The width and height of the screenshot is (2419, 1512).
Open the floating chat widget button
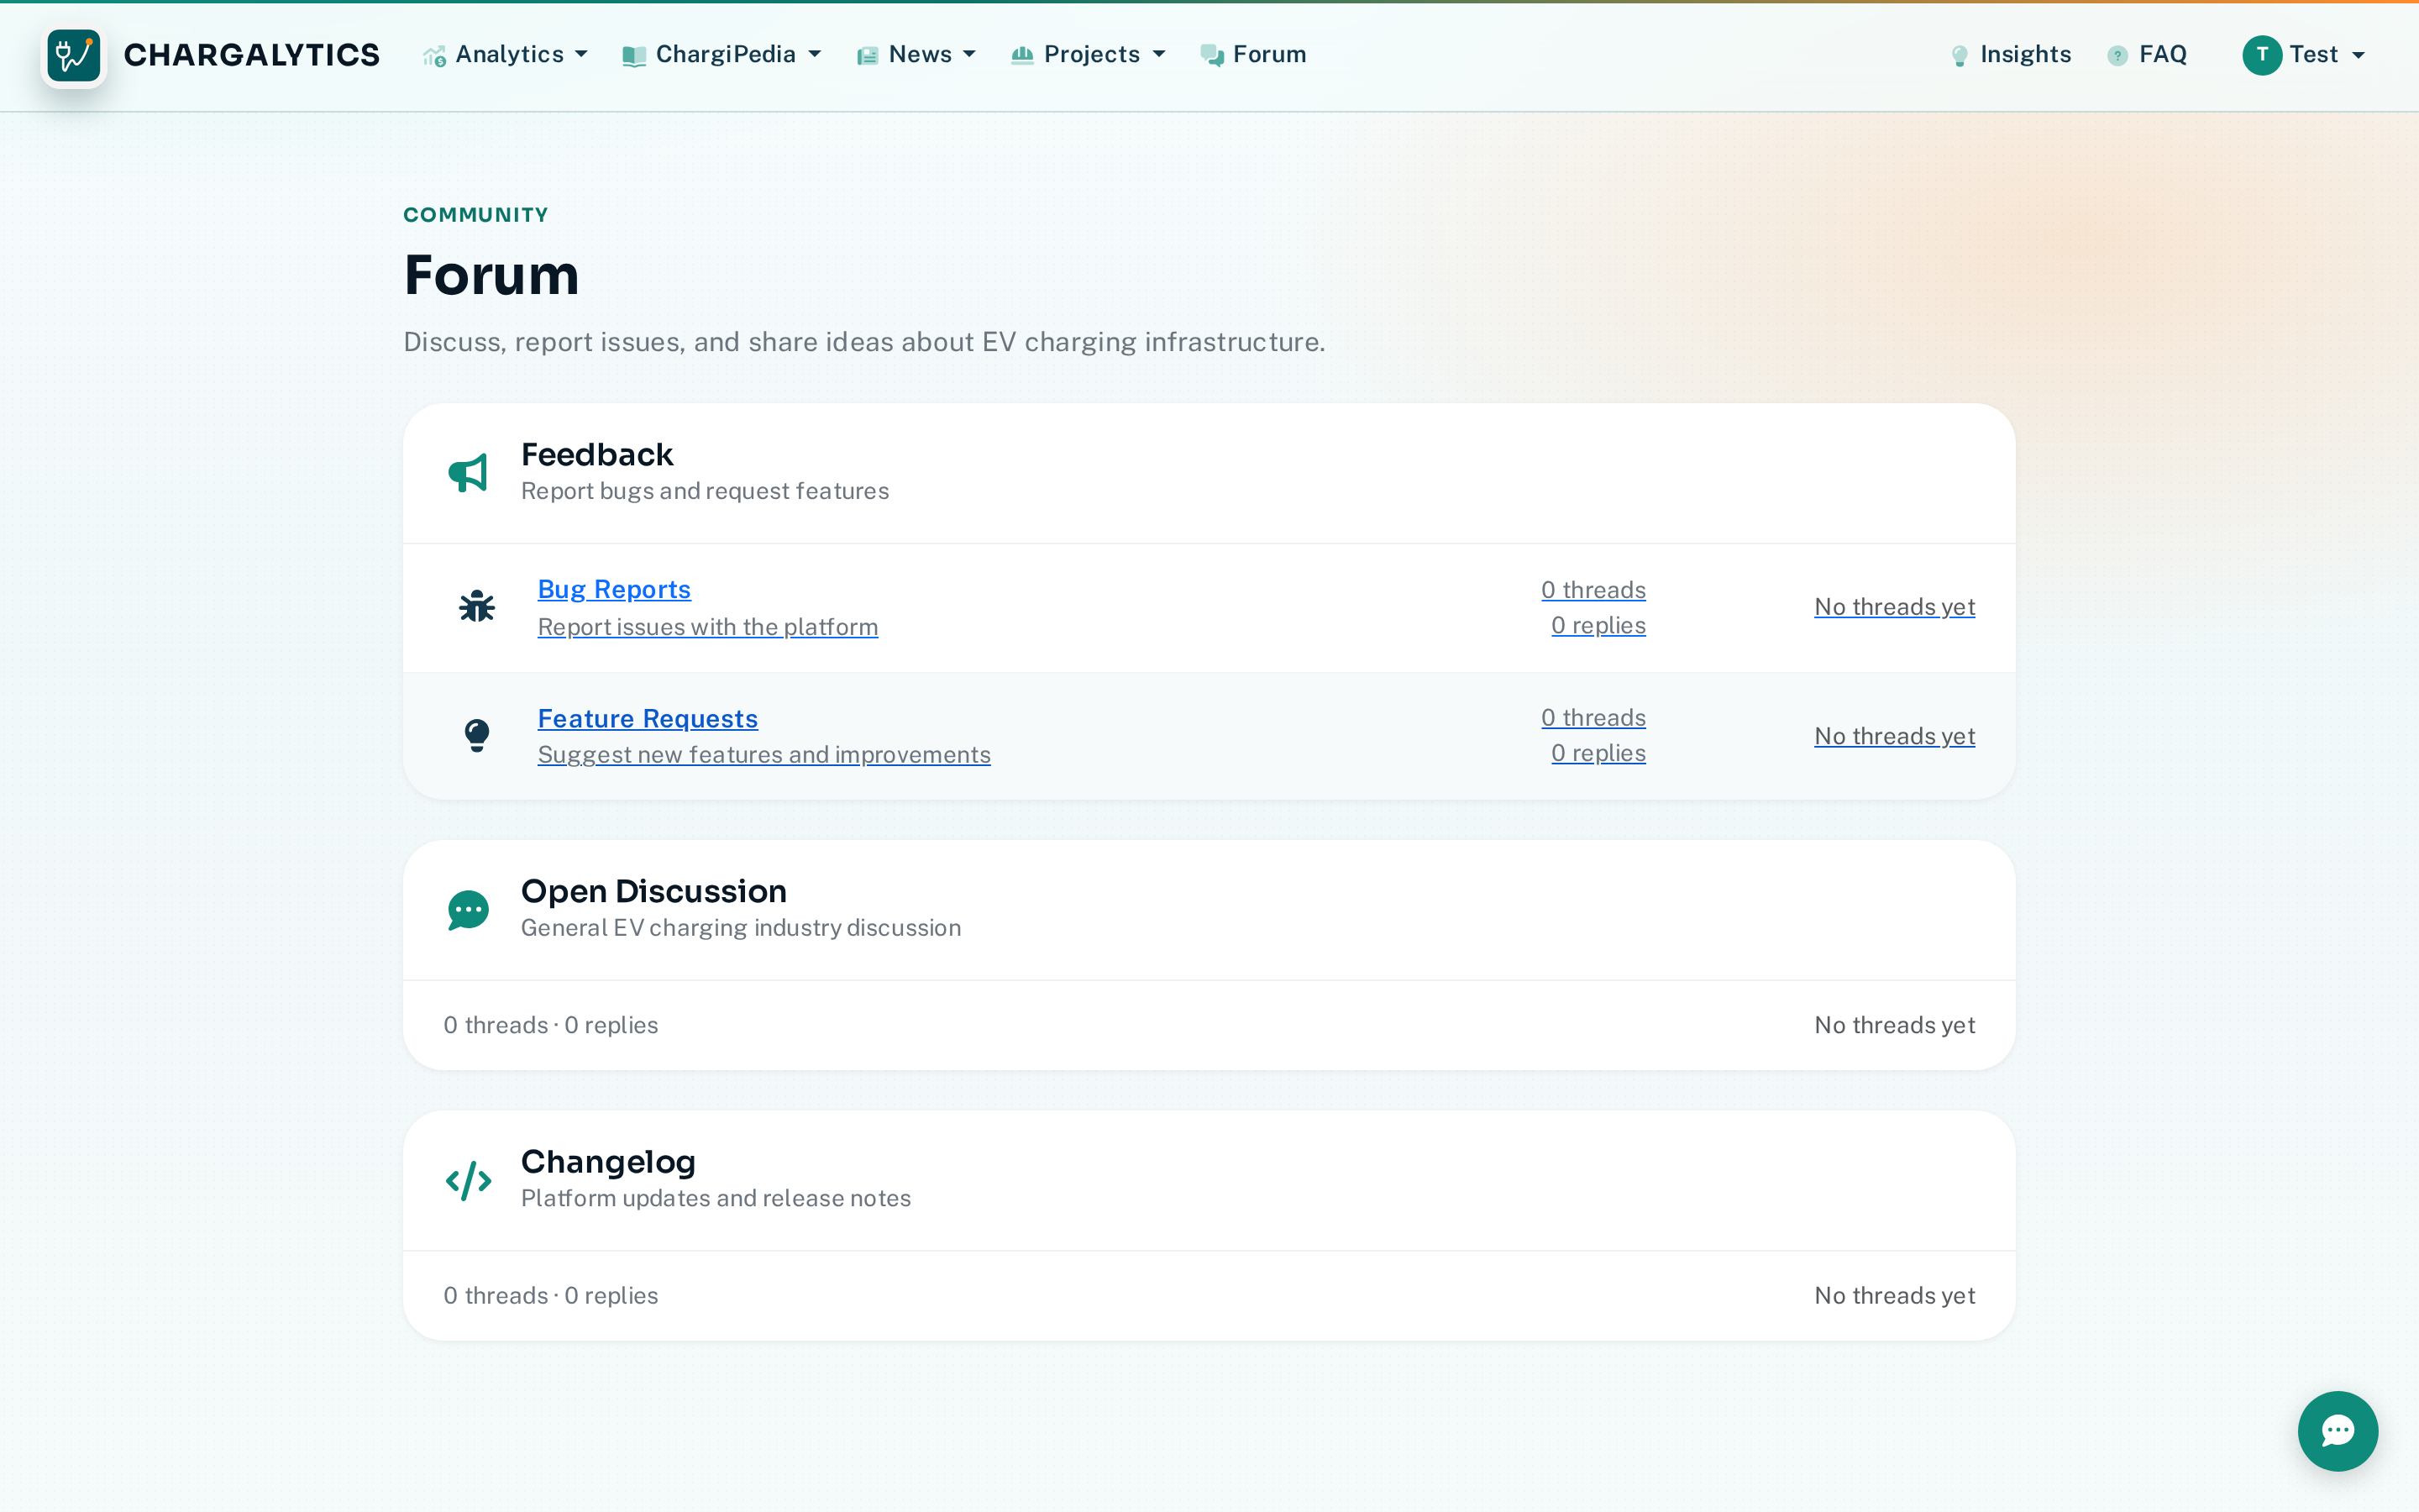coord(2338,1431)
